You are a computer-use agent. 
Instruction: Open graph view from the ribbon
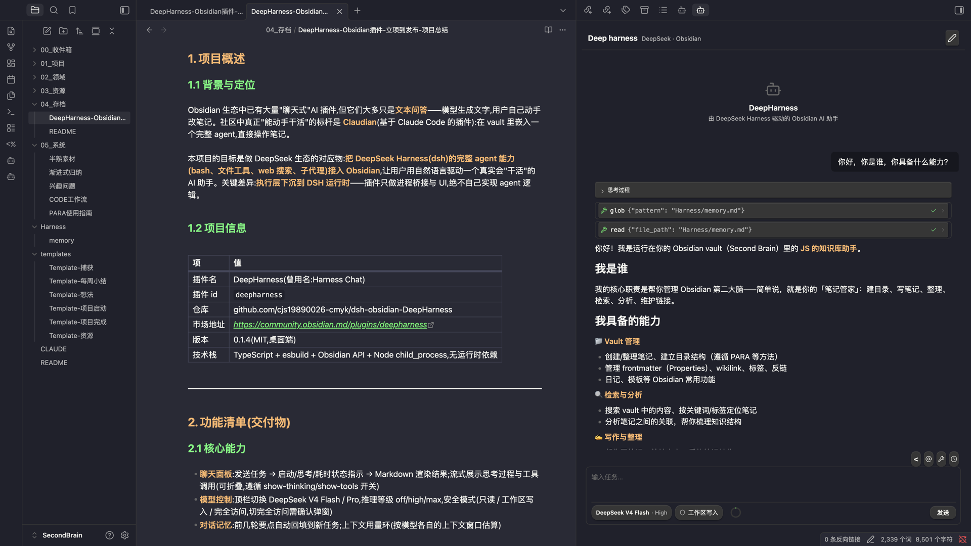[x=11, y=47]
